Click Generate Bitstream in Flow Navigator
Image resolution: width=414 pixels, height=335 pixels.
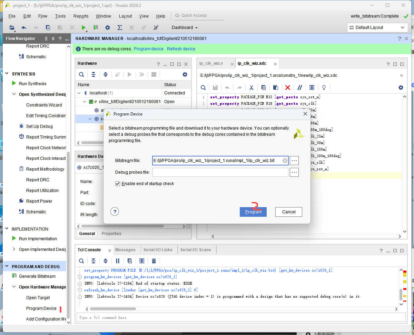(x=37, y=276)
